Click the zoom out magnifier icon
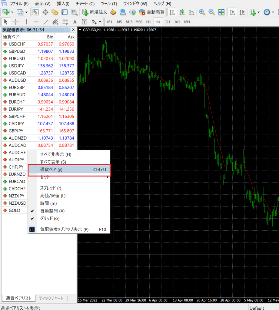Image resolution: width=279 pixels, height=310 pixels. pos(211,12)
